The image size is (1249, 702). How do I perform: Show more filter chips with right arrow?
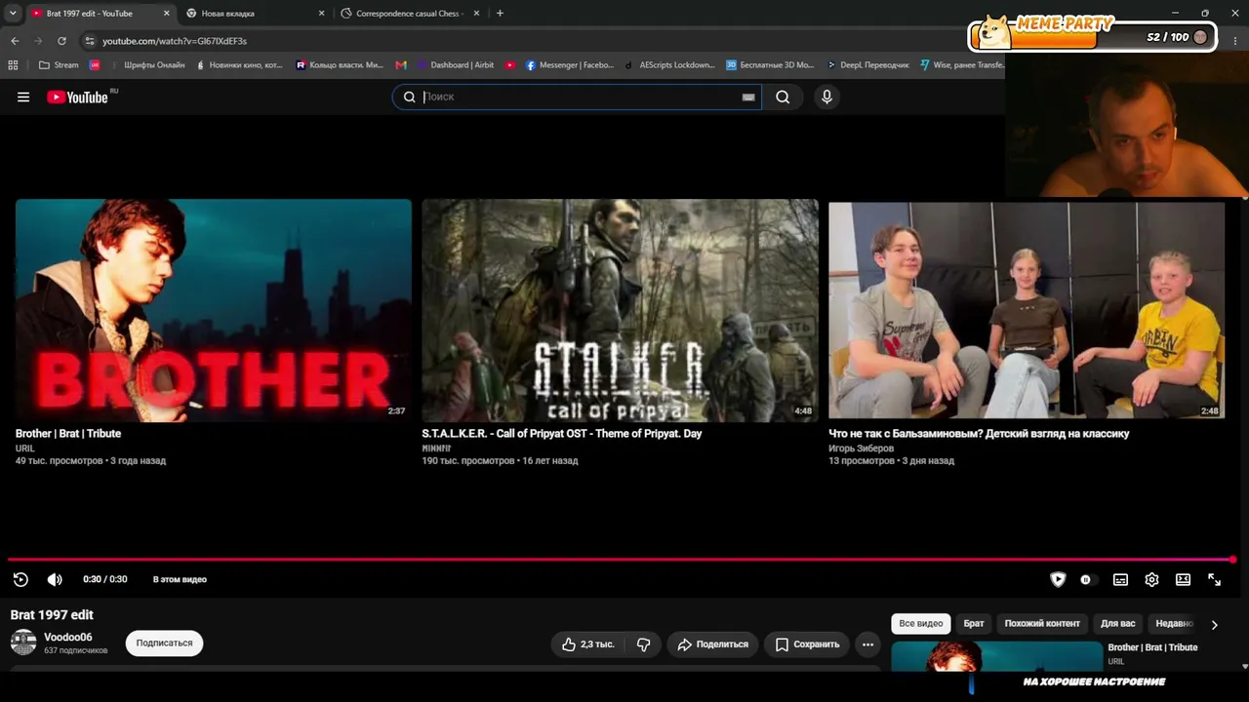point(1214,624)
